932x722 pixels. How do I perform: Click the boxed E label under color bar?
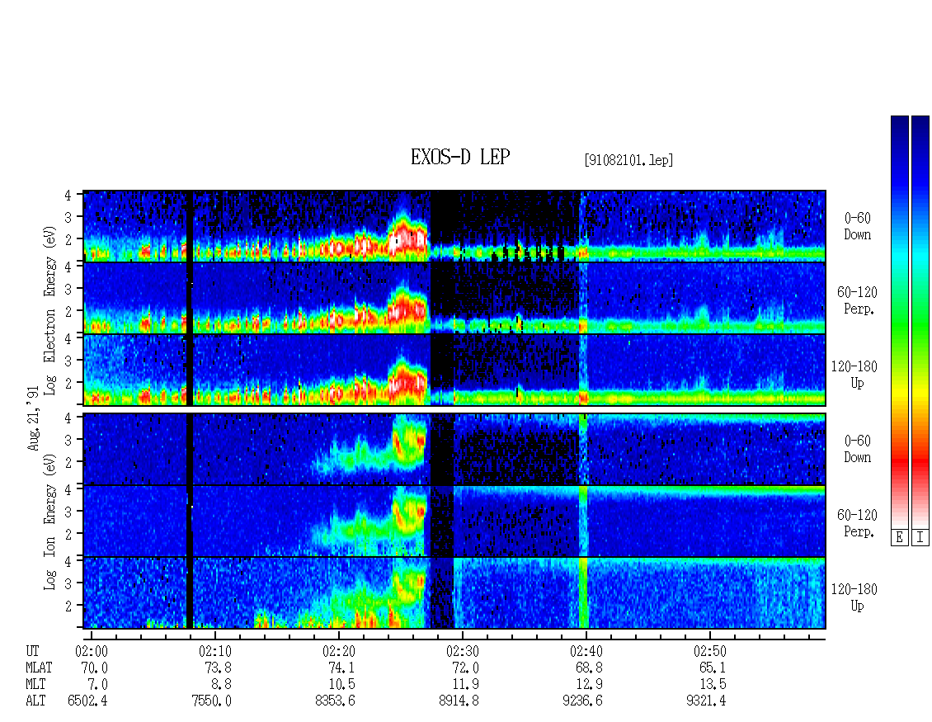[x=899, y=537]
